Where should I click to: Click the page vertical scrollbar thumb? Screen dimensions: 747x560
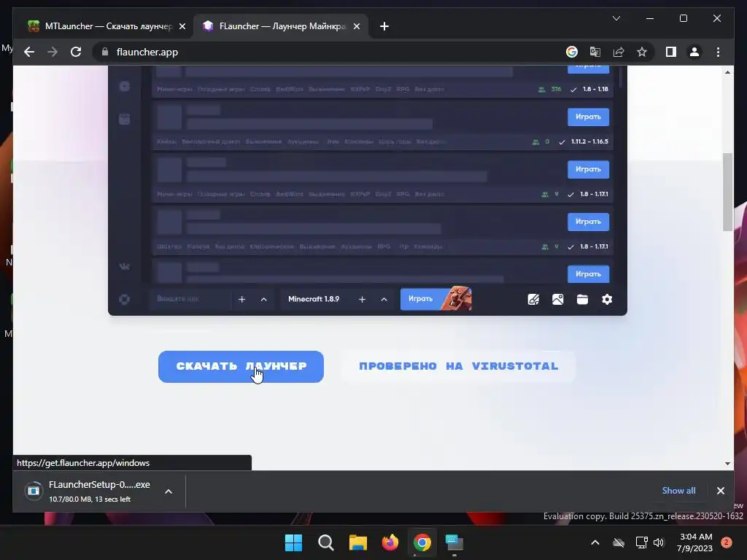pos(727,192)
